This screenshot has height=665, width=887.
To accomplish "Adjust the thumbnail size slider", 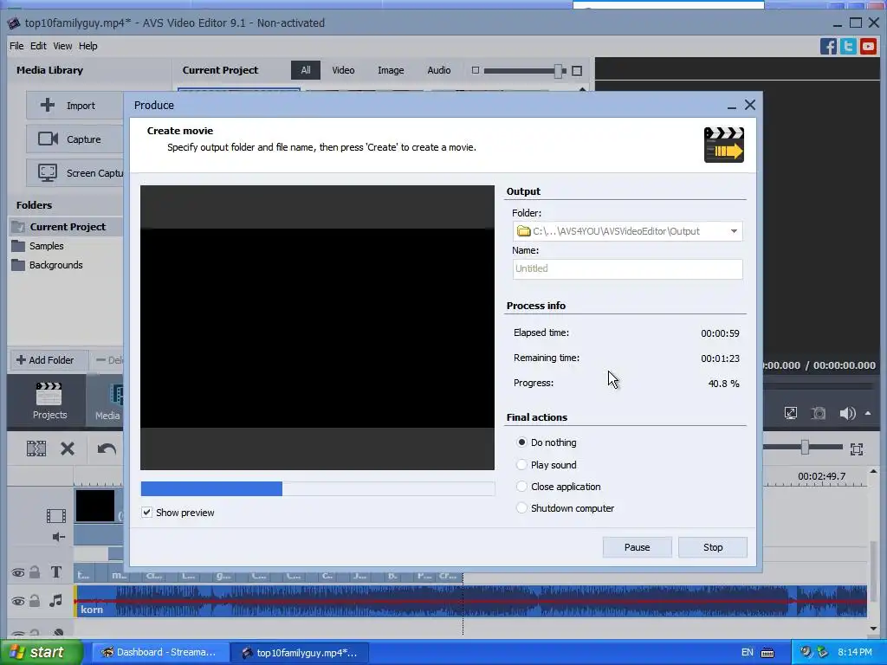I will point(559,71).
